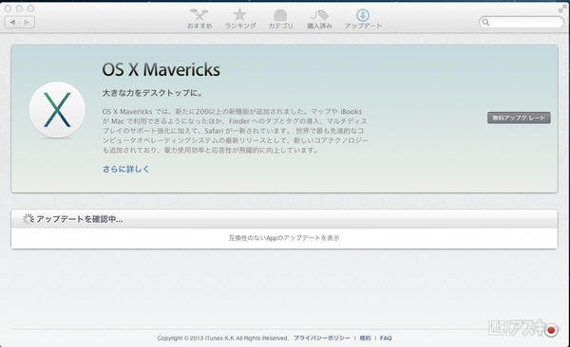Click the OS X Mavericks X logo
This screenshot has width=570, height=347.
[57, 110]
